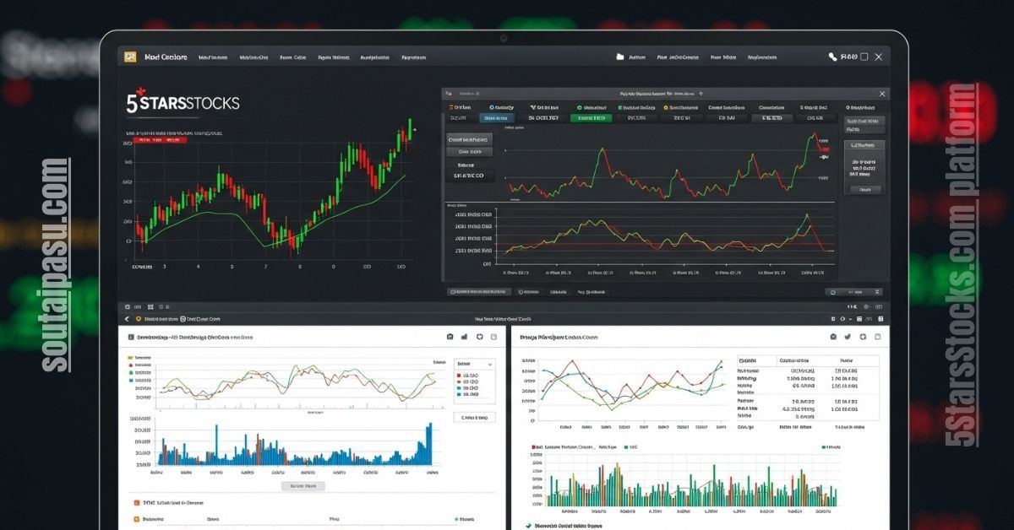1014x530 pixels.
Task: Click the blue swatch in lower-left legend box
Action: (459, 394)
